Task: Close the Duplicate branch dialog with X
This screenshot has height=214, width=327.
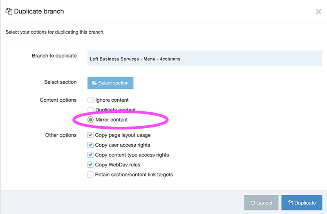Action: [x=318, y=12]
